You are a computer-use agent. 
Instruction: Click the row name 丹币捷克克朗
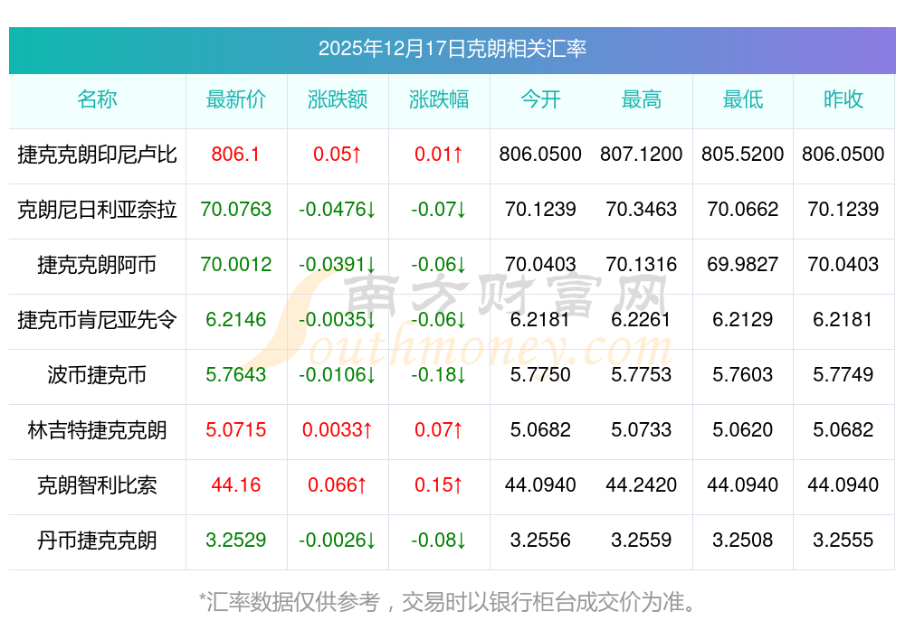click(x=97, y=541)
